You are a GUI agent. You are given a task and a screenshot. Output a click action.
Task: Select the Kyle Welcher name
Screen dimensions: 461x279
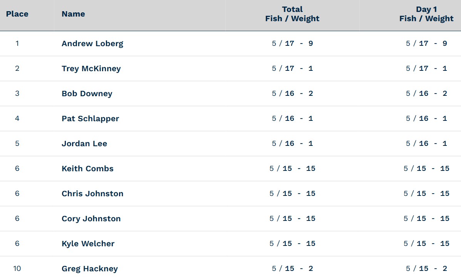(88, 244)
